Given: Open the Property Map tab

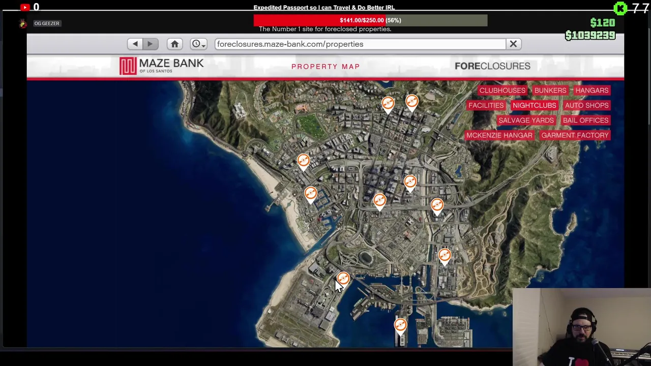Looking at the screenshot, I should pyautogui.click(x=325, y=67).
